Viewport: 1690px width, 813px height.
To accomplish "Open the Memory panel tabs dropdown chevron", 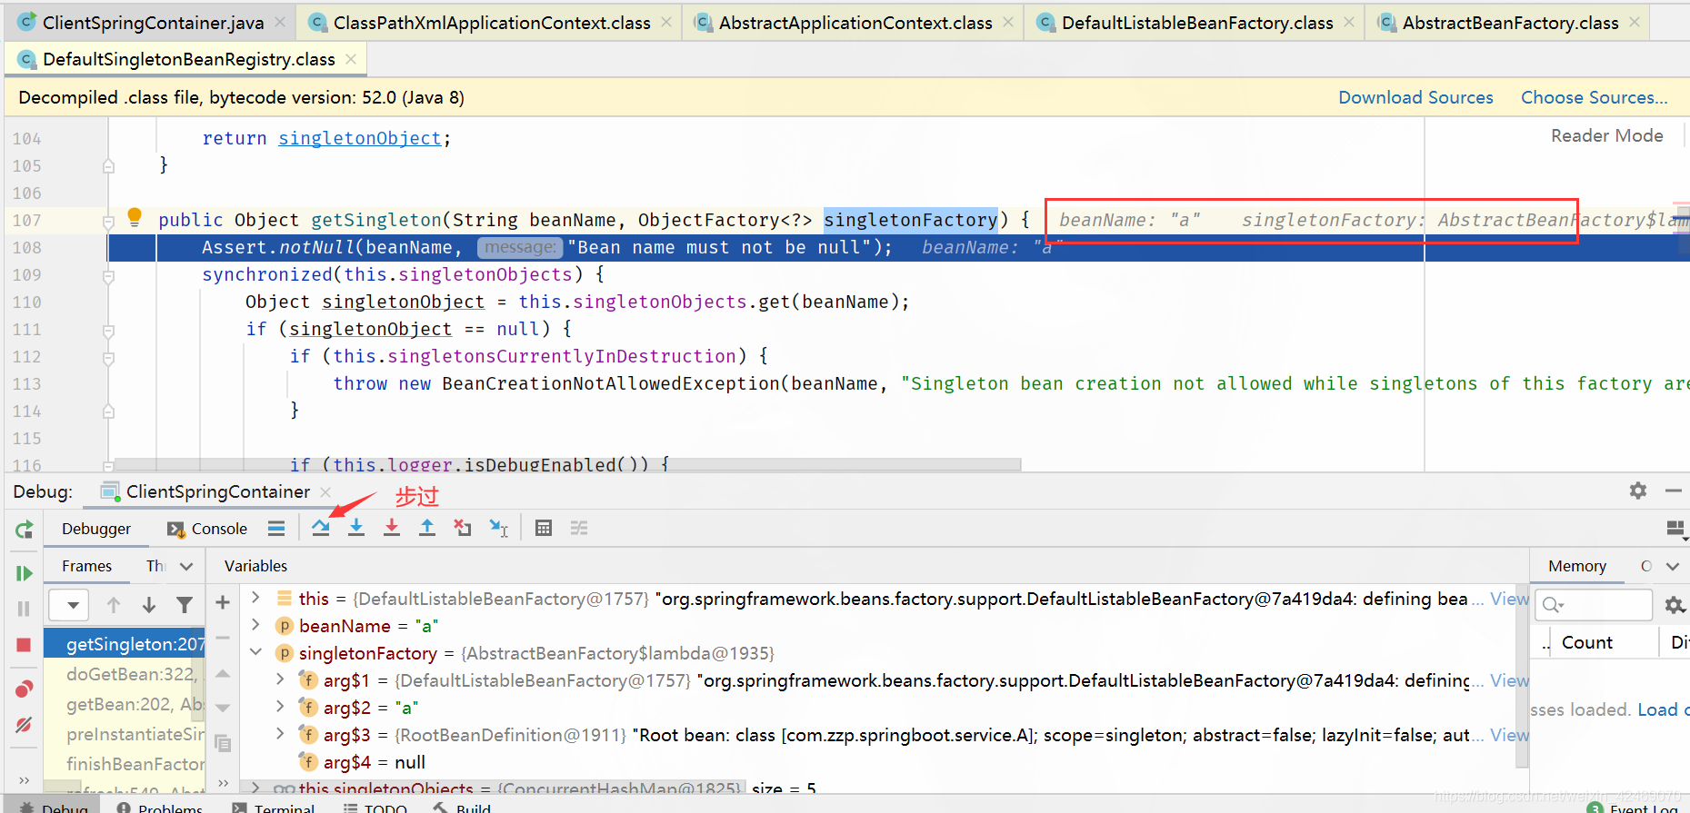I will tap(1672, 566).
